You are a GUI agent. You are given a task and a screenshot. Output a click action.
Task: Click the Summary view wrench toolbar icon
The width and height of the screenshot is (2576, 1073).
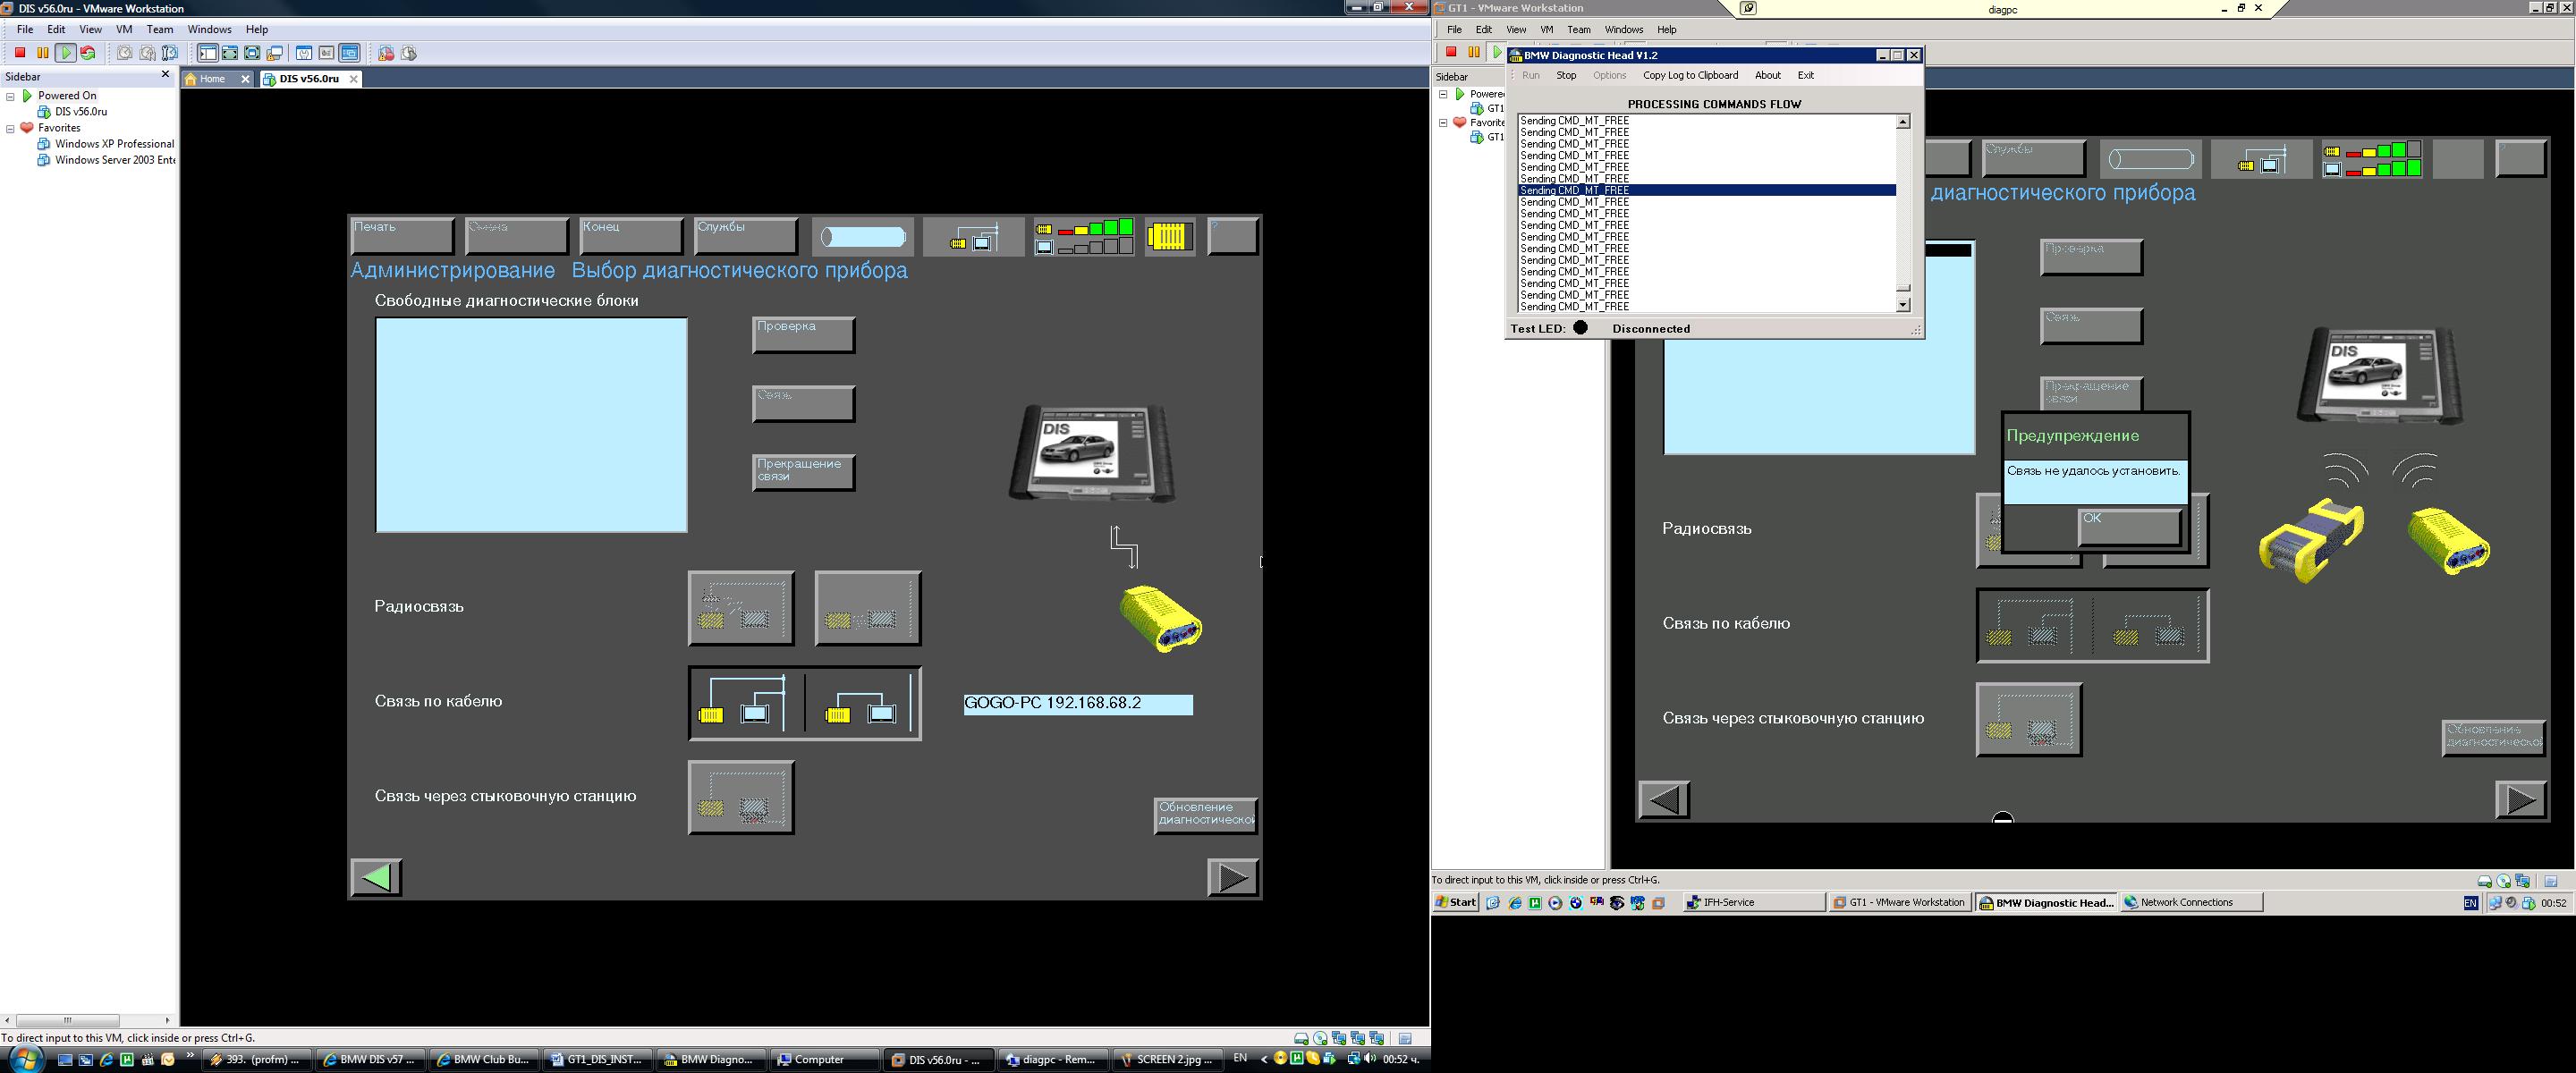304,53
